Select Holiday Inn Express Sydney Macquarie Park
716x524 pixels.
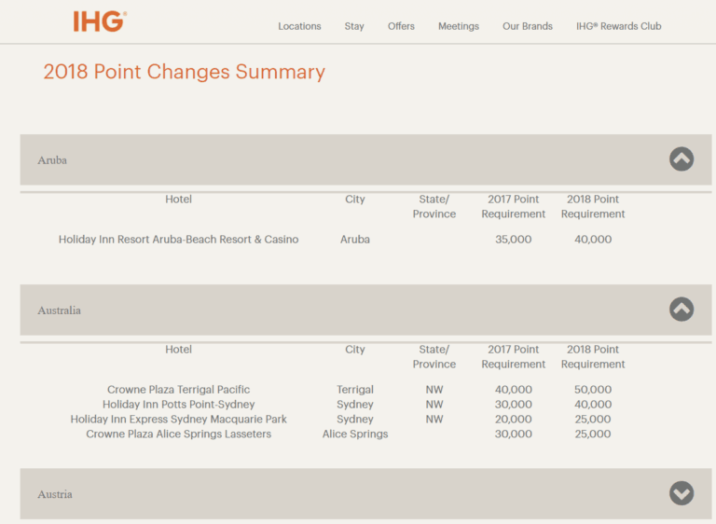tap(178, 420)
